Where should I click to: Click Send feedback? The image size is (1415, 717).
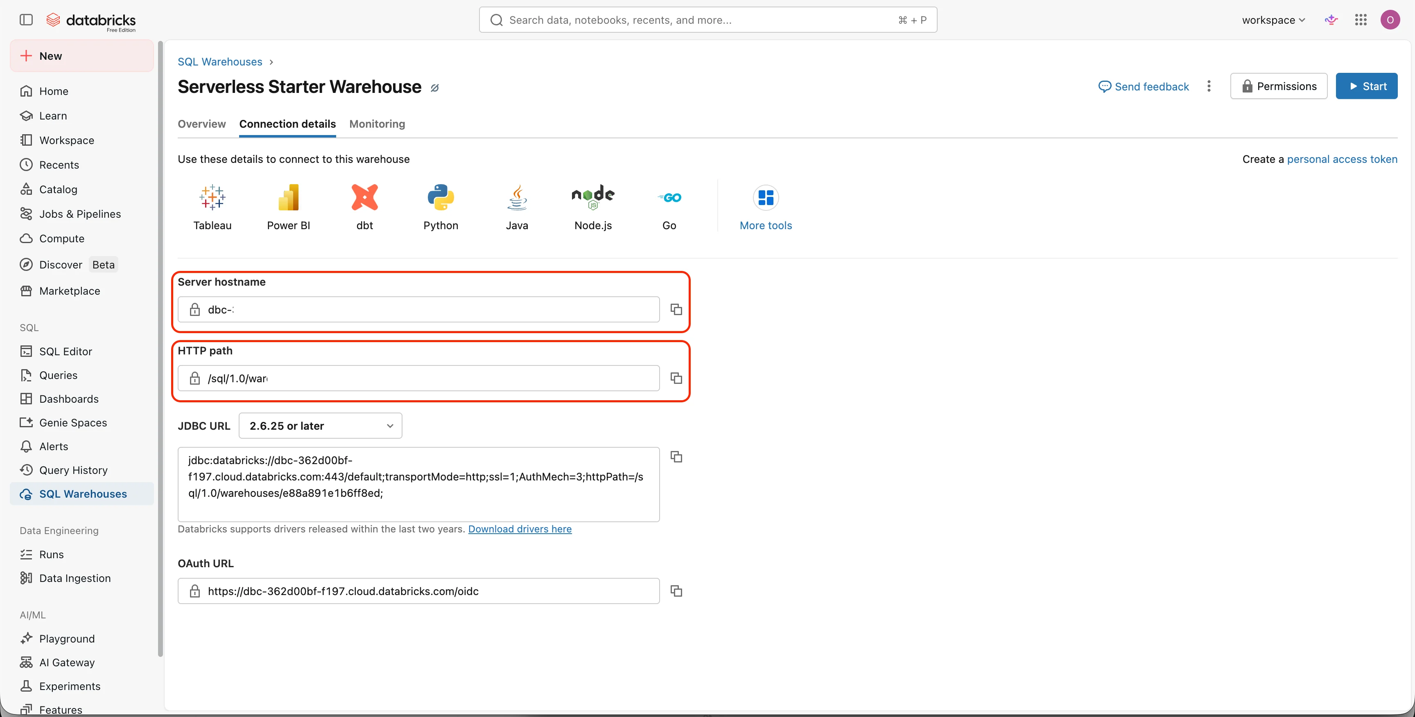coord(1144,87)
